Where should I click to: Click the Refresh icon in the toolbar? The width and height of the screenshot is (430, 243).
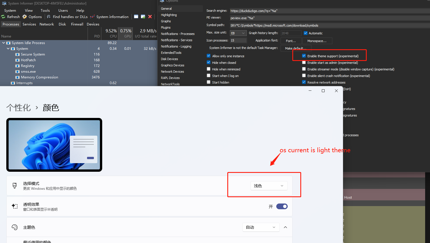3,17
